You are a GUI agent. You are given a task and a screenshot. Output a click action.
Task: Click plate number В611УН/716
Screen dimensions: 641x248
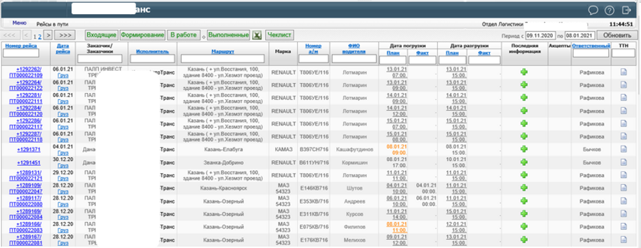pyautogui.click(x=314, y=162)
